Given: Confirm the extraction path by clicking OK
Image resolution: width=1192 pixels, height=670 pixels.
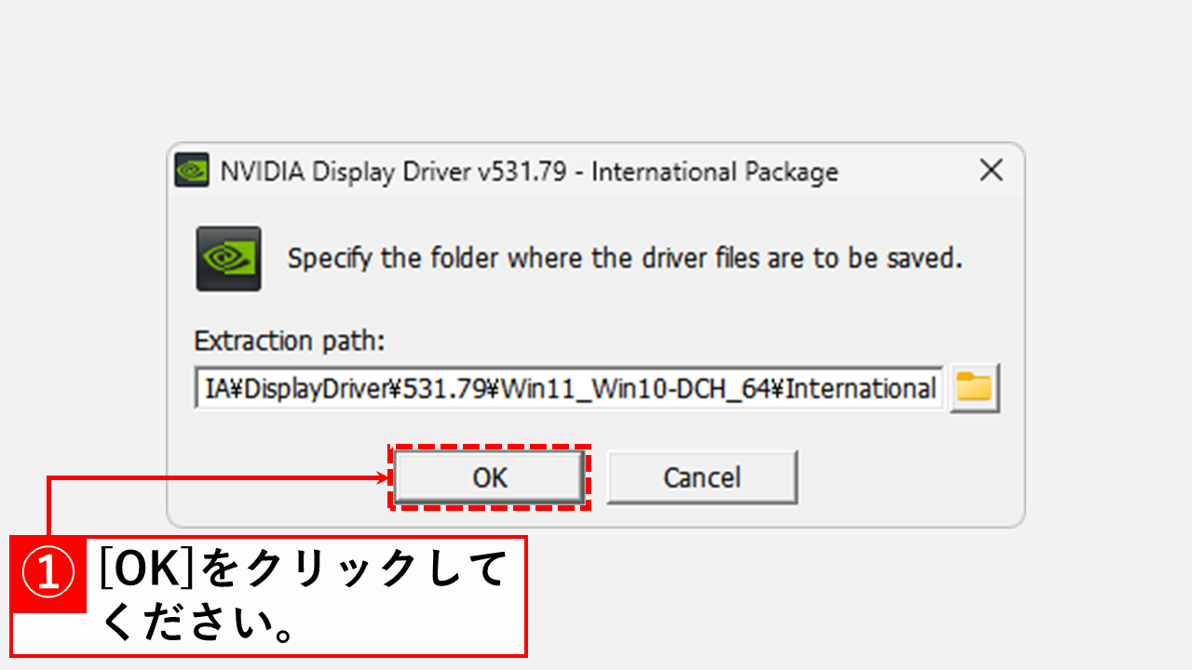Looking at the screenshot, I should 489,476.
